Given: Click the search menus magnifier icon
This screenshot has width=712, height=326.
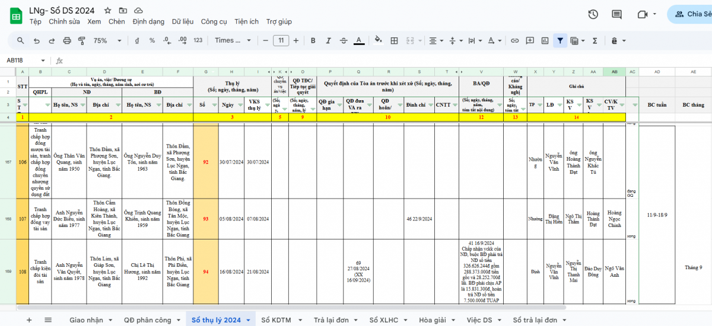Looking at the screenshot, I should 21,40.
